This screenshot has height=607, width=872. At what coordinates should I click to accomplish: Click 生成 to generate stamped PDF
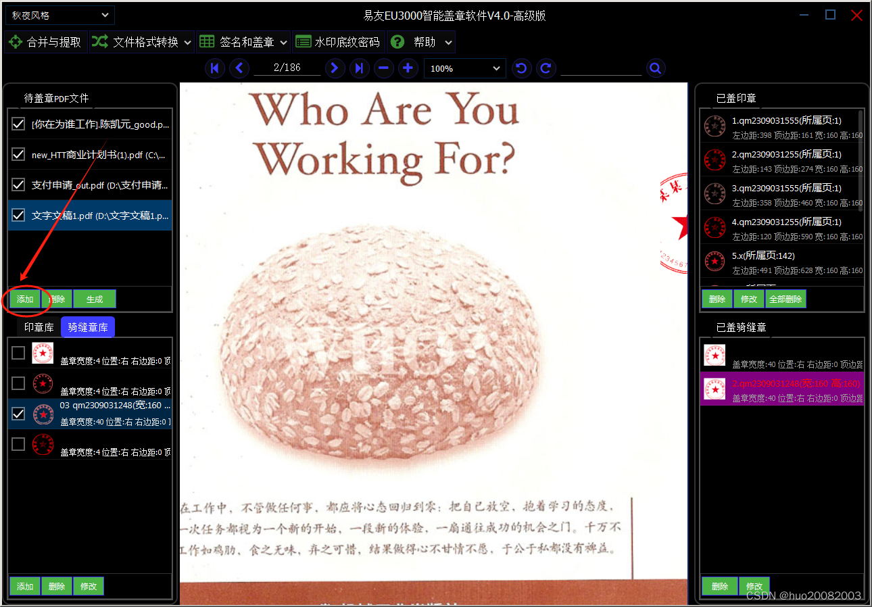95,299
